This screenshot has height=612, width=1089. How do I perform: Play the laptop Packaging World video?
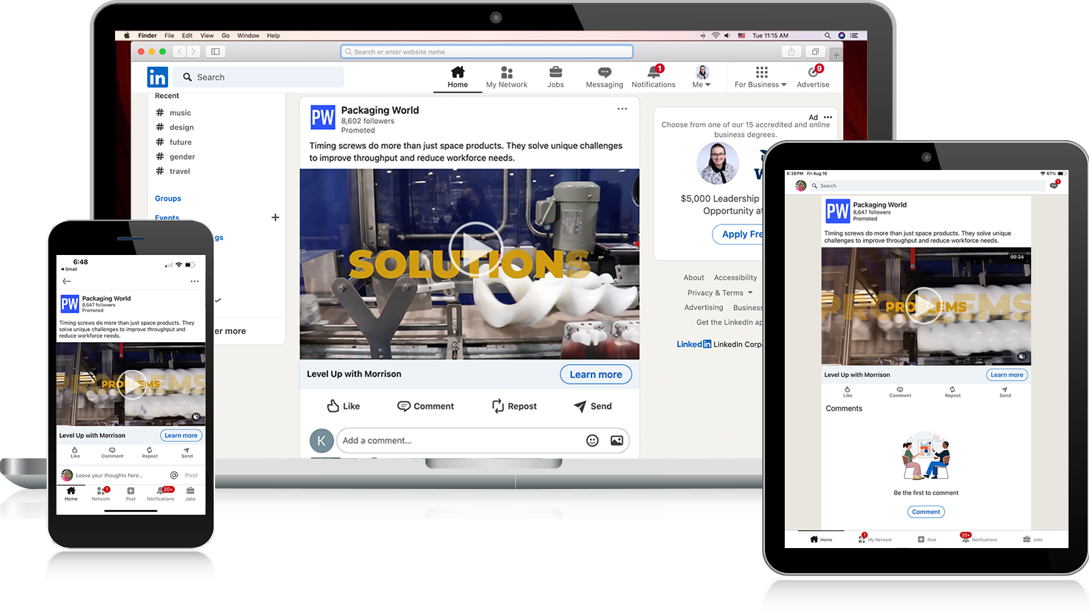tap(475, 249)
